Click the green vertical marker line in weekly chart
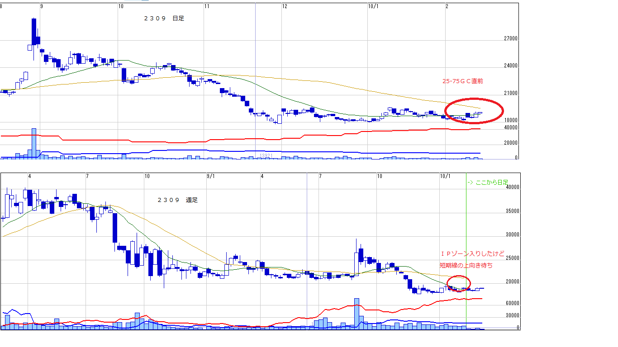 pyautogui.click(x=466, y=249)
